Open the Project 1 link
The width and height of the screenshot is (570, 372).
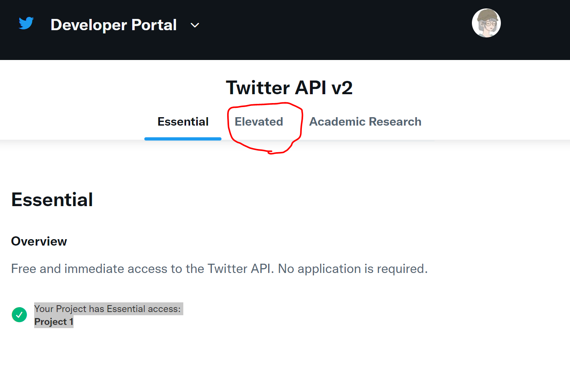(x=54, y=322)
